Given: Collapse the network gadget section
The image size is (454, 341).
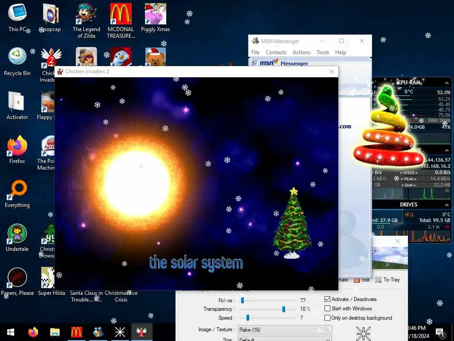Looking at the screenshot, I should [447, 150].
